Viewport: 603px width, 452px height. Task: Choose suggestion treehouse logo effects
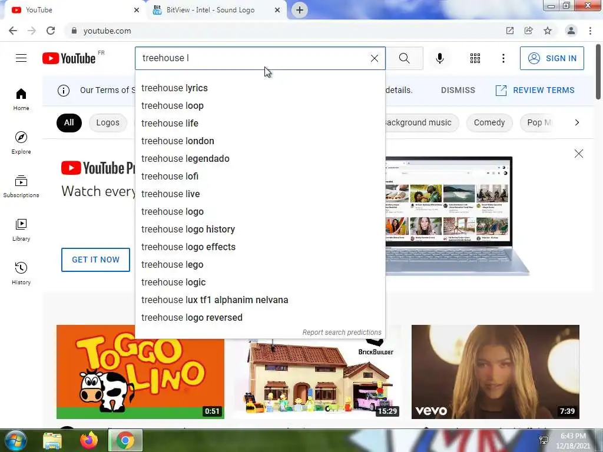[260, 247]
